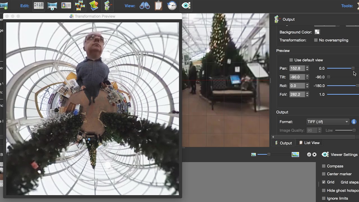Click the FoV value stepper arrows
The width and height of the screenshot is (359, 202).
[x=307, y=95]
